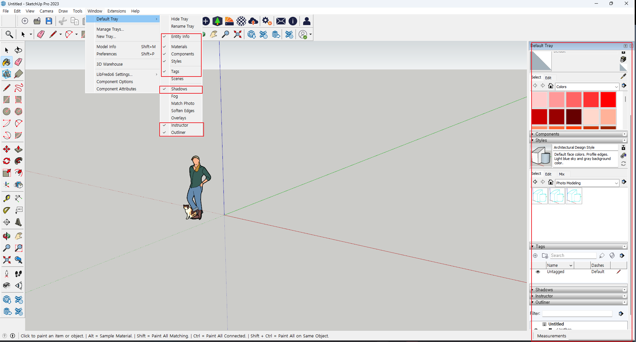Viewport: 636px width, 342px height.
Task: Save the model with the floppy disk icon
Action: click(49, 21)
